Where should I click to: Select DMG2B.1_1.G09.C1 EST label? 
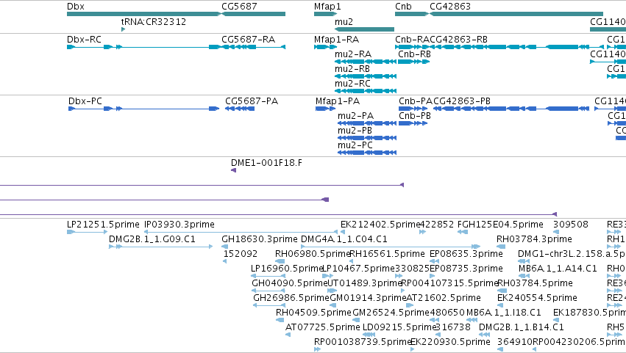coord(152,239)
